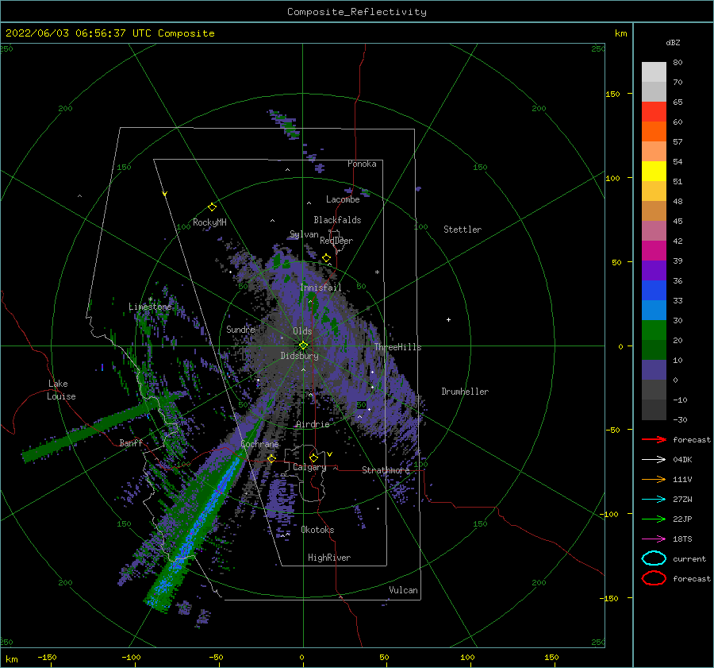Select the orange 111V arrow icon

[654, 479]
